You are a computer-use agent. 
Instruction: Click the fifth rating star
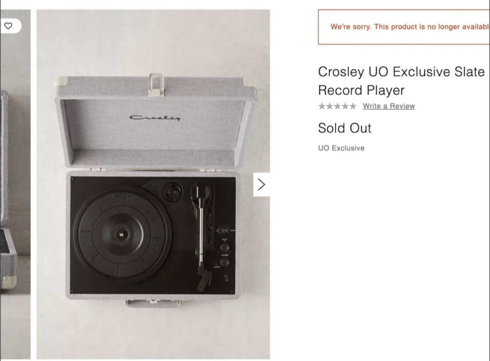coord(353,106)
